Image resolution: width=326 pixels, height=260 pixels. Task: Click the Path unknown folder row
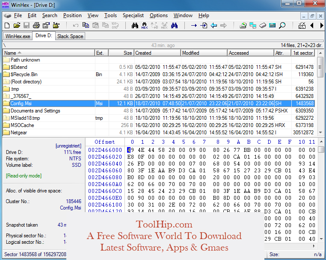159,60
